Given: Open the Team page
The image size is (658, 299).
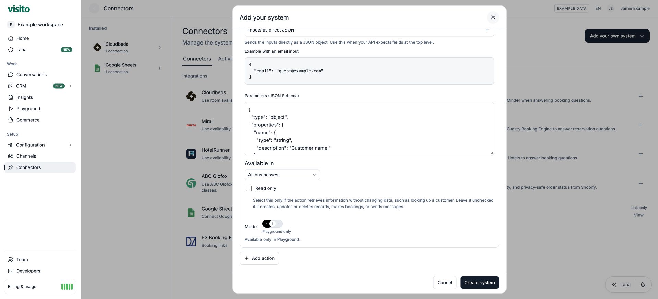Looking at the screenshot, I should [x=40, y=260].
